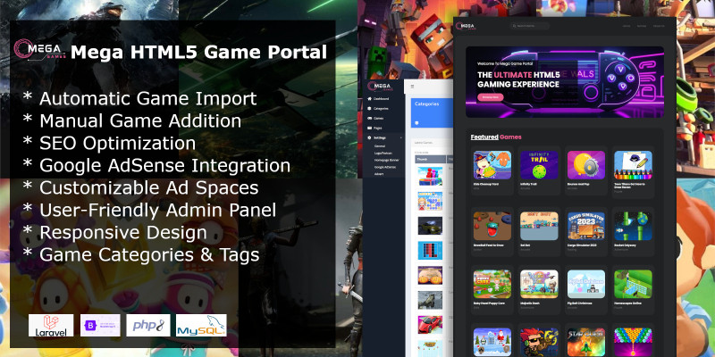Click the Featured Games heading
This screenshot has height=357, width=715.
pyautogui.click(x=496, y=137)
